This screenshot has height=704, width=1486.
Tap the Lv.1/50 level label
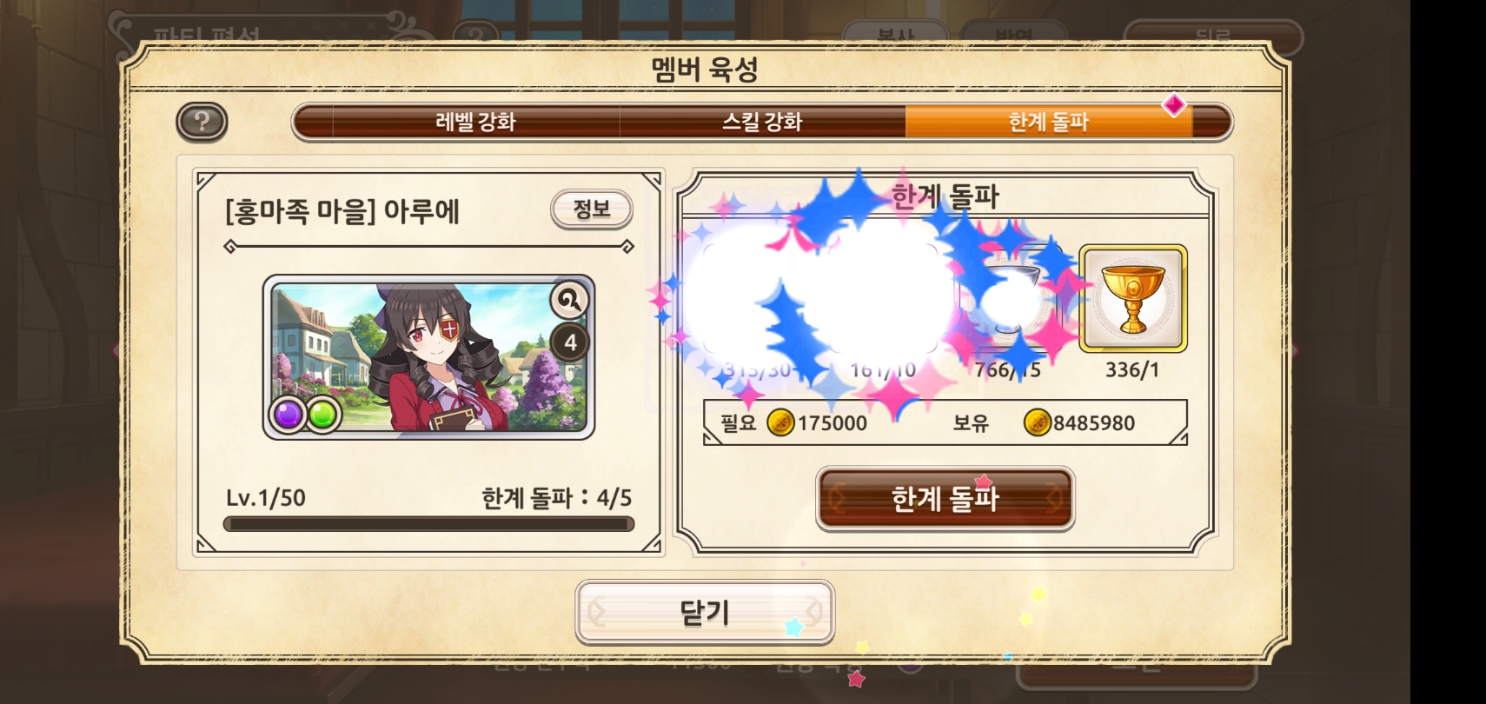coord(266,498)
